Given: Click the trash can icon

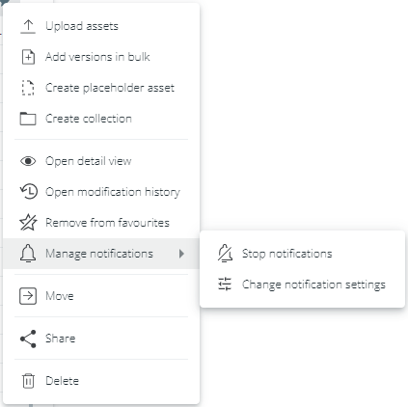Looking at the screenshot, I should [x=28, y=381].
